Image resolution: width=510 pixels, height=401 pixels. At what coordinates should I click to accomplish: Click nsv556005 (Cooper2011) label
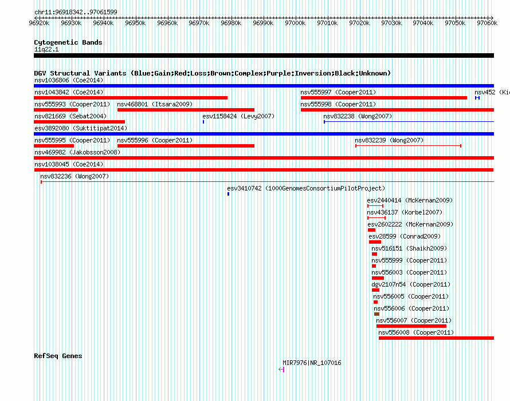click(411, 296)
